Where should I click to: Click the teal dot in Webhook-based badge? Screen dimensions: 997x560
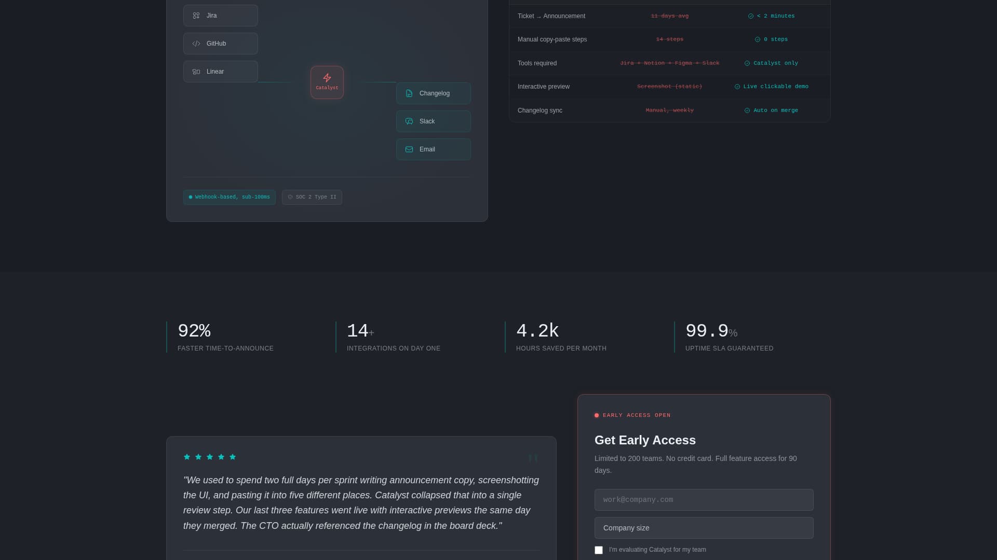(x=191, y=197)
